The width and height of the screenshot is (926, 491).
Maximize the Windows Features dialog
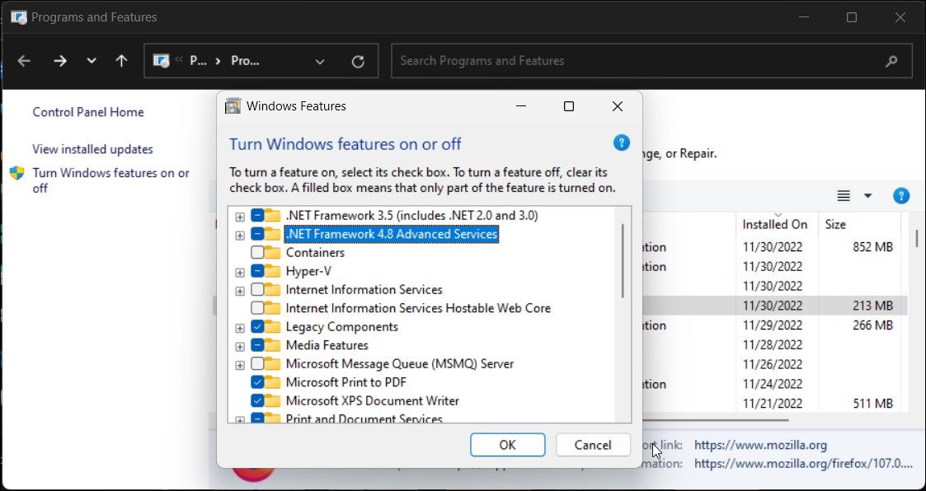tap(569, 106)
